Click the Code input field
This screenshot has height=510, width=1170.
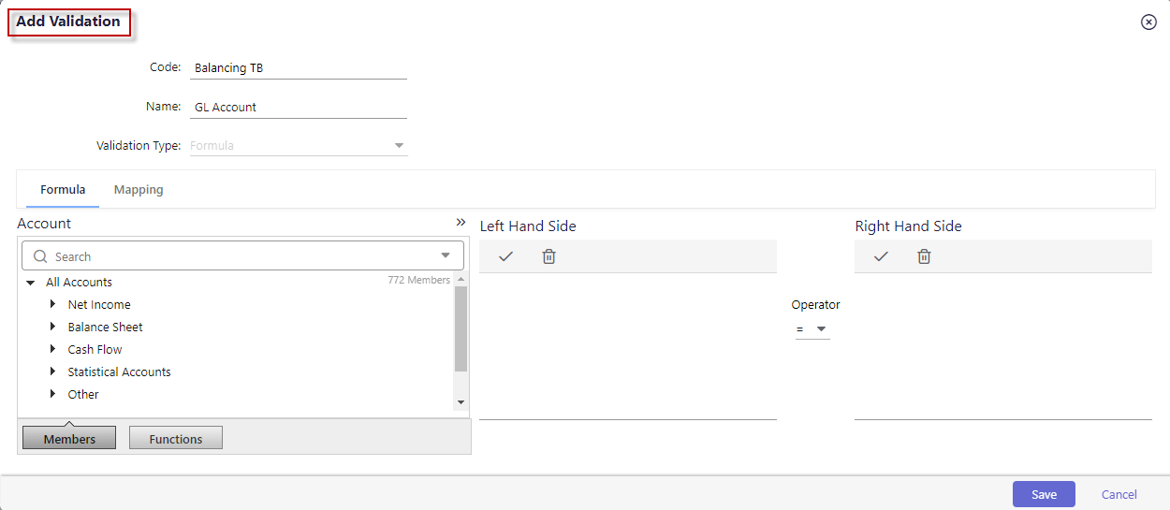pyautogui.click(x=299, y=67)
